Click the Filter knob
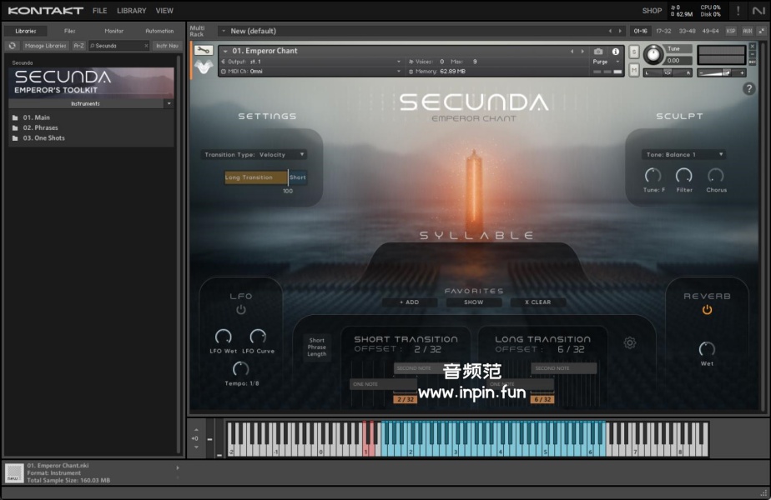This screenshot has width=771, height=500. coord(684,175)
